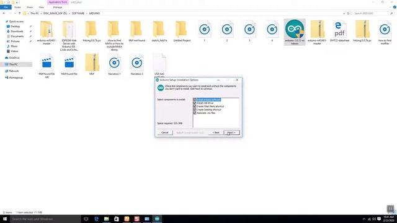
Task: Select the first arduino-nrf2401-master folder
Action: click(47, 33)
